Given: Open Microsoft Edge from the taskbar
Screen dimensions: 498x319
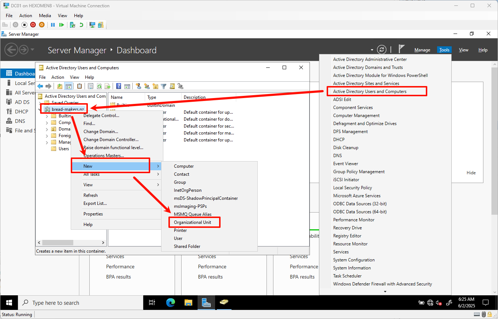Looking at the screenshot, I should tap(170, 303).
